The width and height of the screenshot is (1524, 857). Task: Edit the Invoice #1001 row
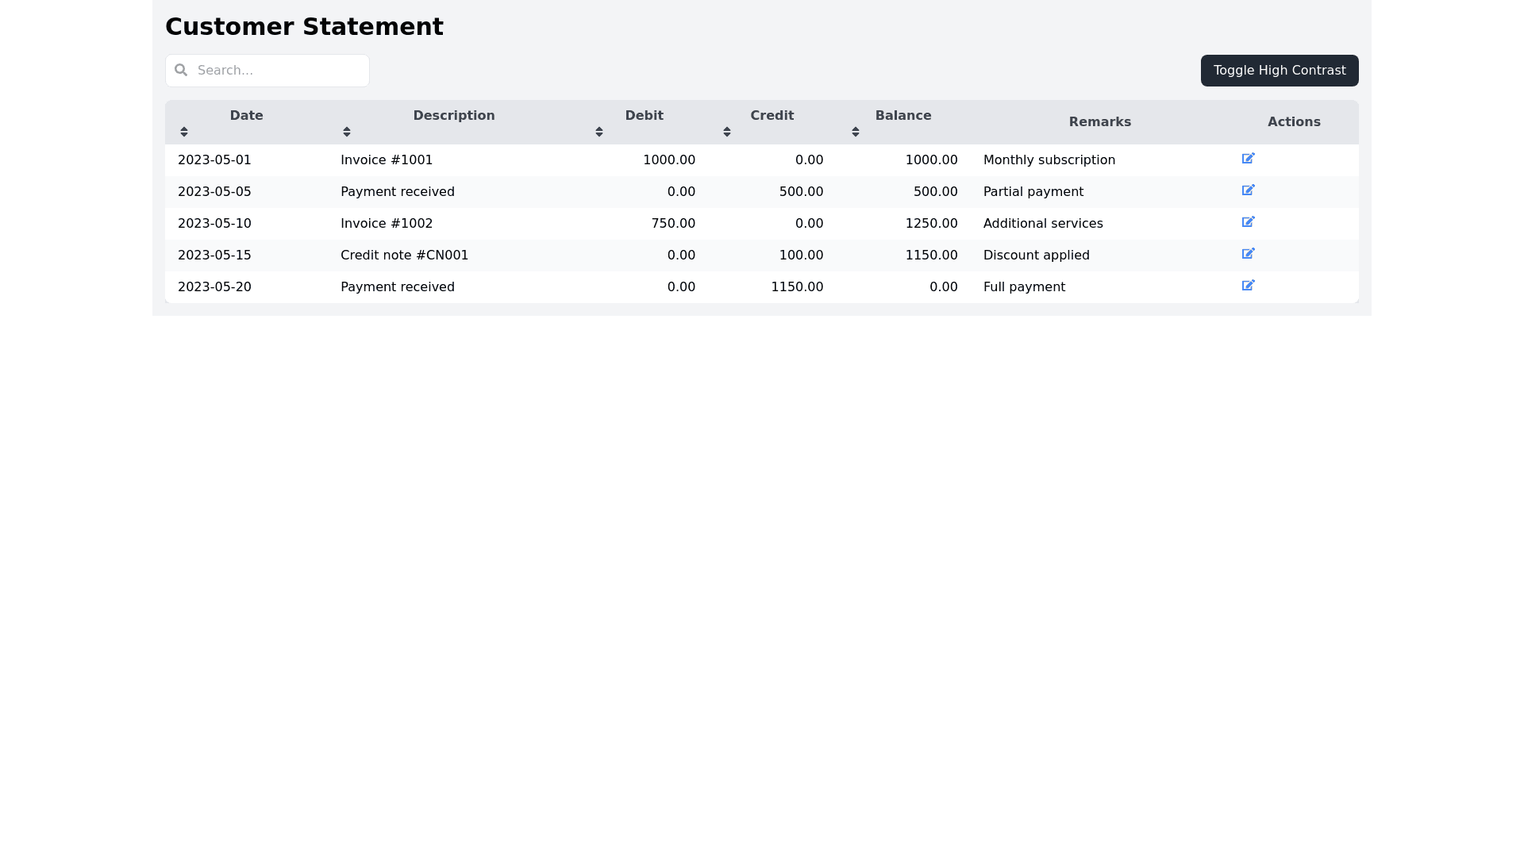[1248, 159]
